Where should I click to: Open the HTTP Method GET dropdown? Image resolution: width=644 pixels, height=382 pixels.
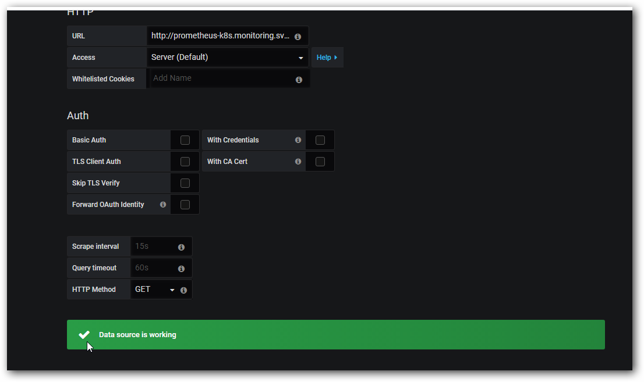point(154,290)
